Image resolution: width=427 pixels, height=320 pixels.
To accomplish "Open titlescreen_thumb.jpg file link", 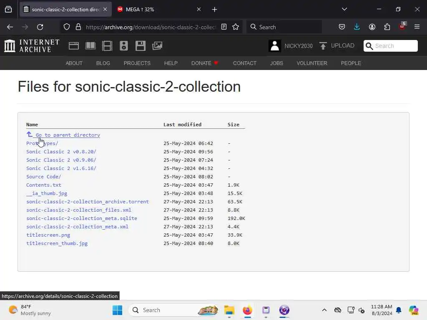I will point(57,243).
